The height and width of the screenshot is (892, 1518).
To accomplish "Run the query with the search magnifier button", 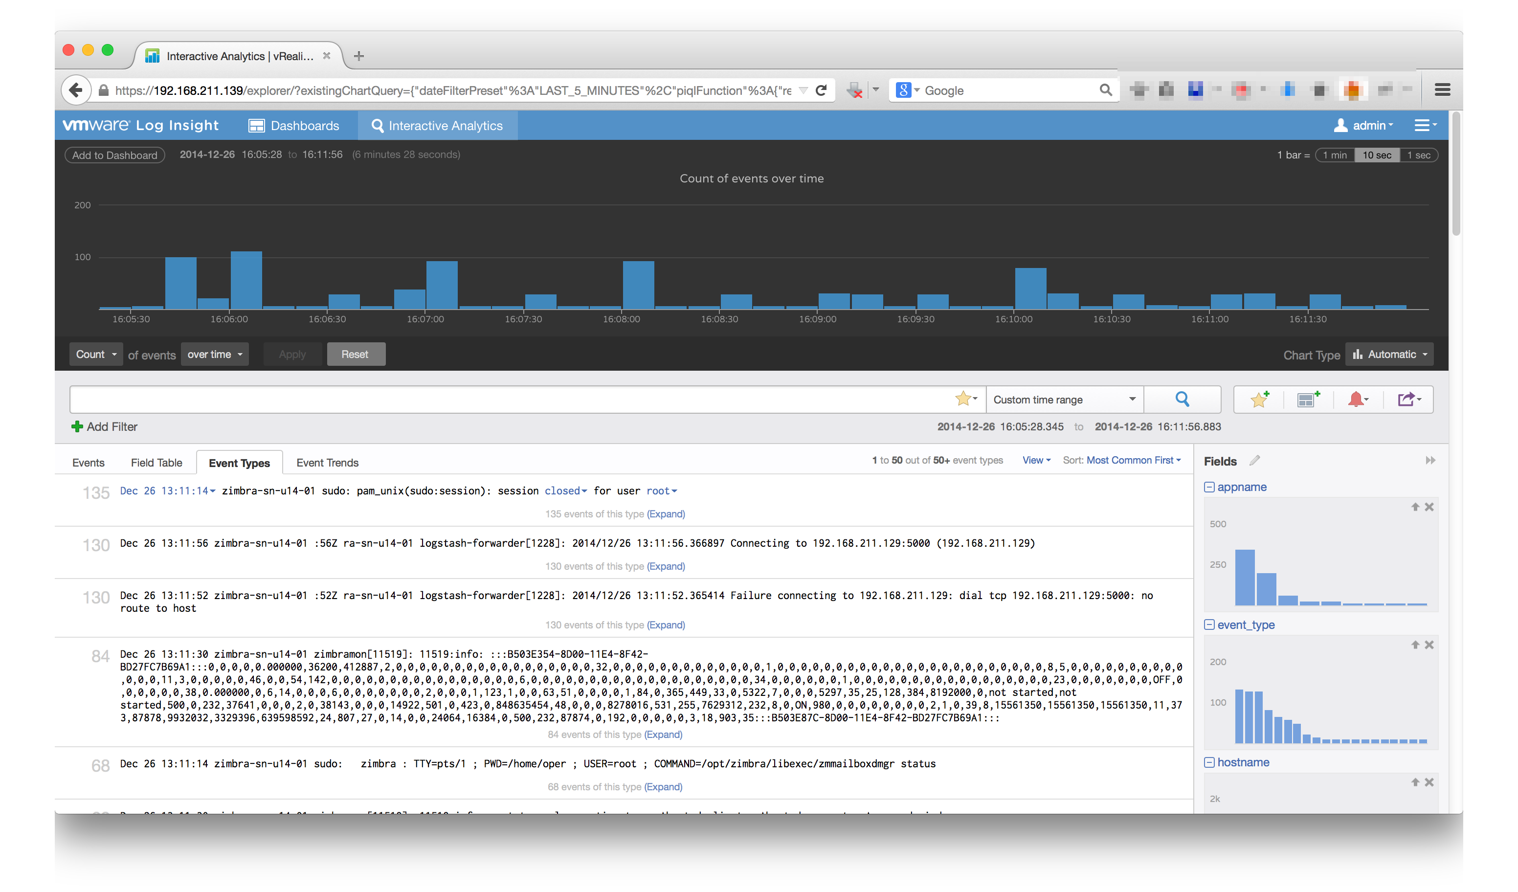I will pos(1182,400).
